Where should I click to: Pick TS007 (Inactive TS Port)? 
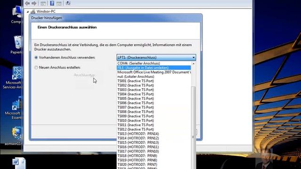(x=154, y=108)
